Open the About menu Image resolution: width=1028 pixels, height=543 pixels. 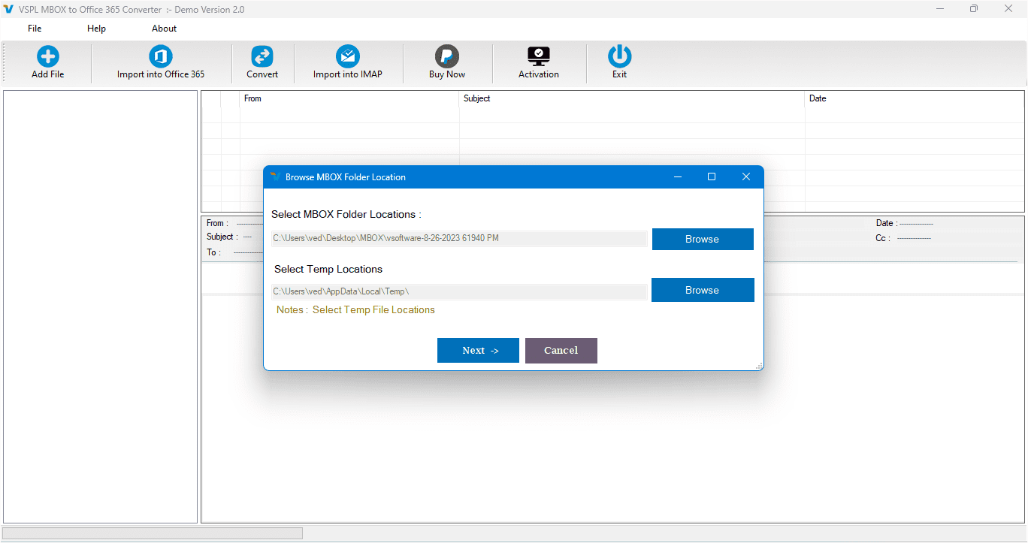(164, 29)
